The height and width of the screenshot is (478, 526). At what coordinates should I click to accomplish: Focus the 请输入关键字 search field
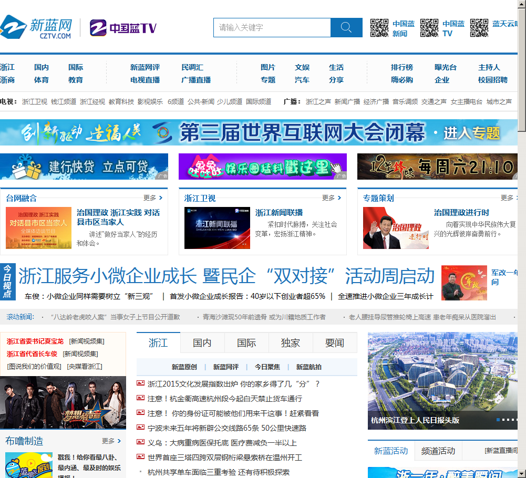(x=272, y=27)
